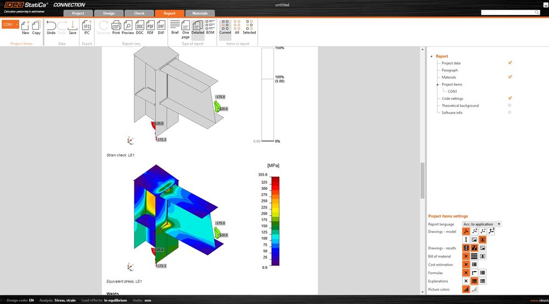
Task: Select CON1 in the report tree
Action: coord(452,91)
